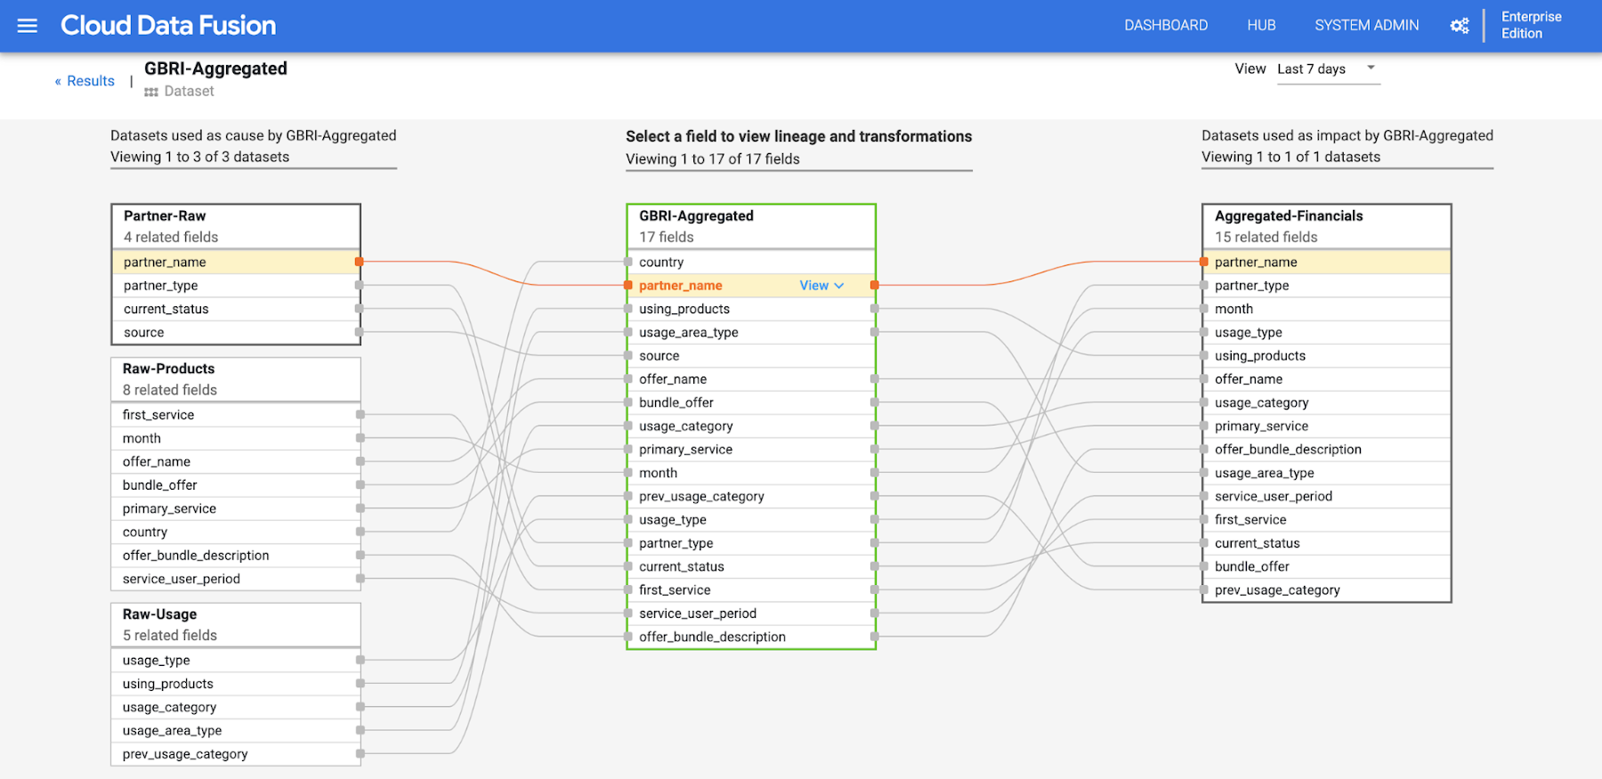Select first_service field in GBRI-Aggregated
The width and height of the screenshot is (1602, 779).
(x=751, y=590)
